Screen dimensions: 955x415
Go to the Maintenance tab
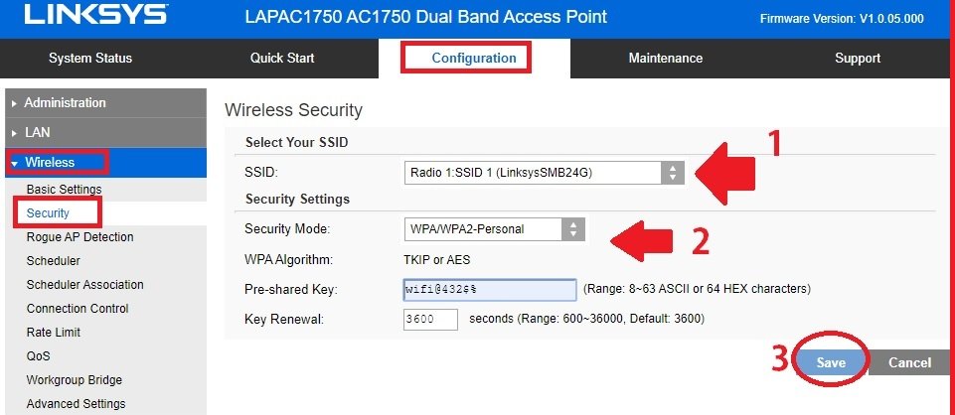click(x=665, y=59)
